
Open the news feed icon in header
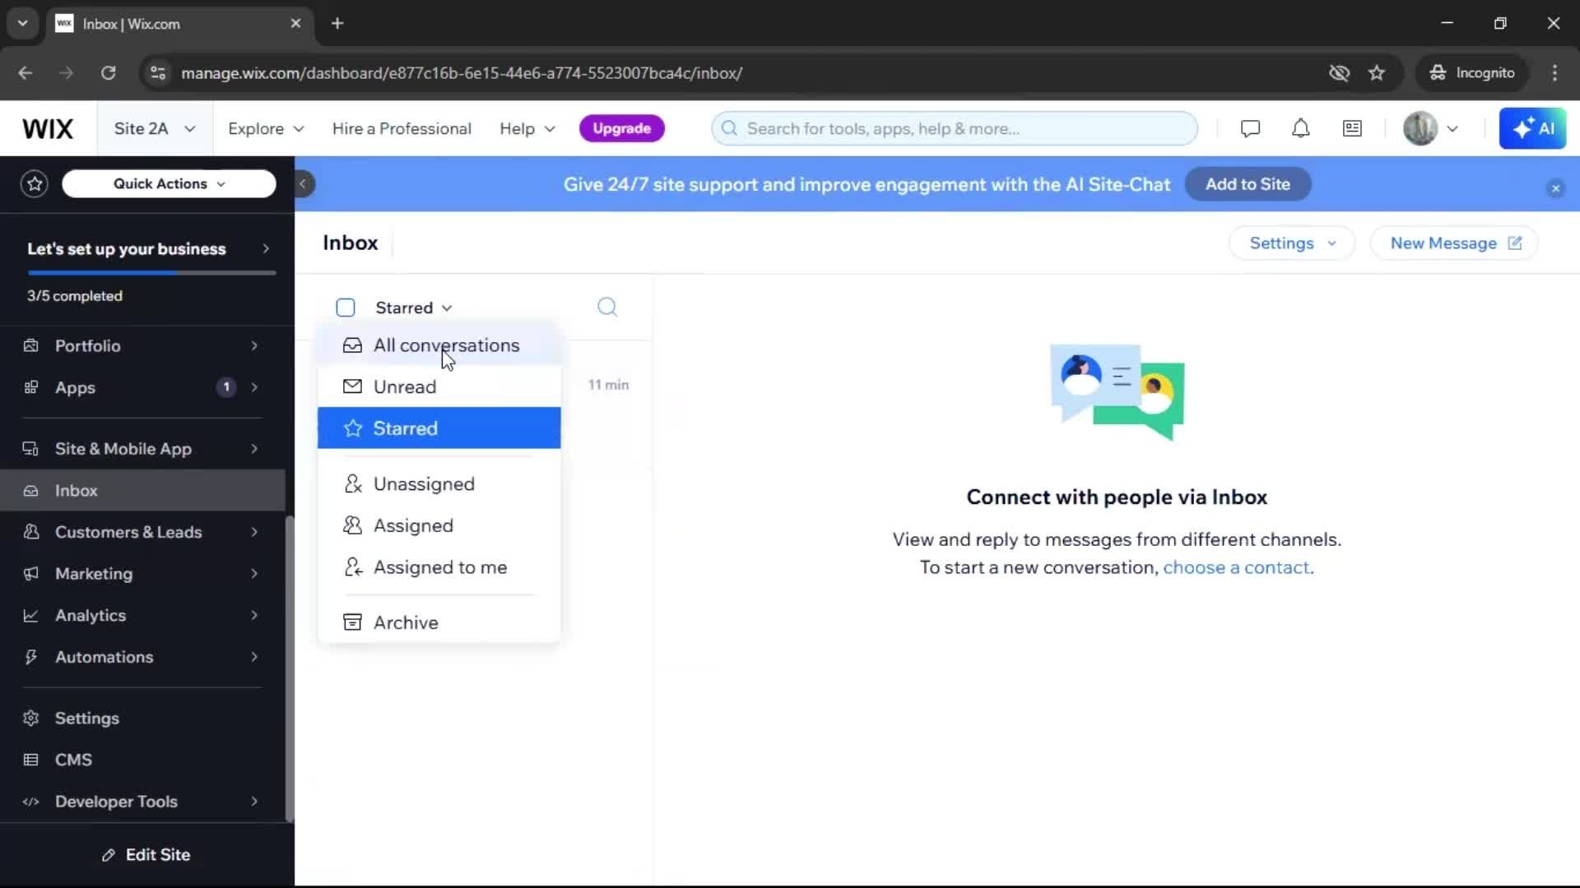click(x=1352, y=129)
